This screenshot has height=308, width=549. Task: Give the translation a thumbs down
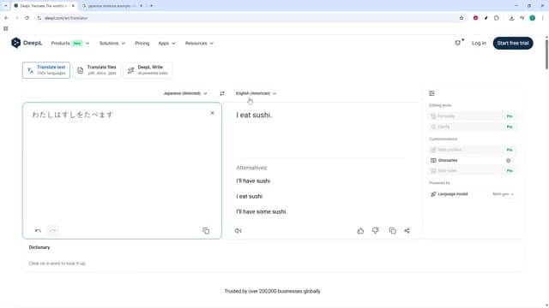[x=376, y=231]
